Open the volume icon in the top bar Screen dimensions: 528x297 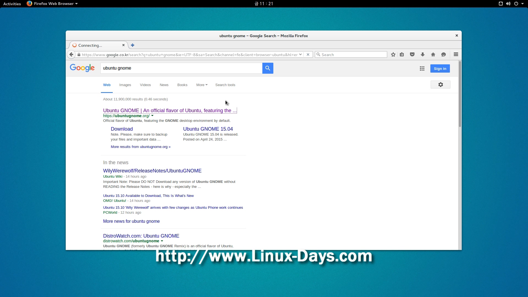pyautogui.click(x=508, y=4)
